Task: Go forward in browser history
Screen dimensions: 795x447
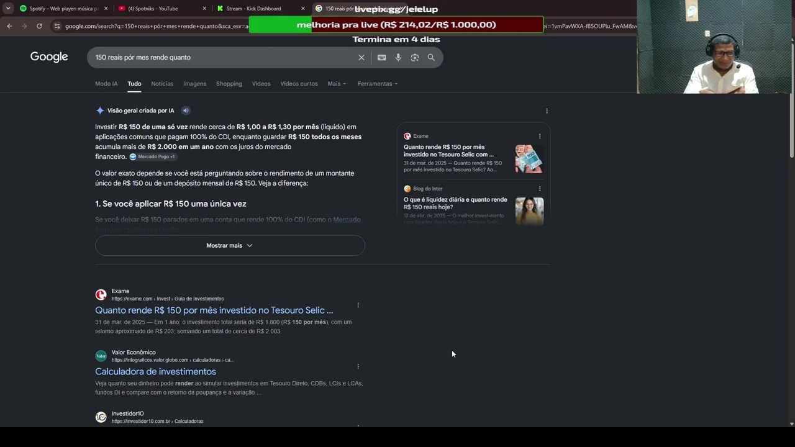Action: [x=24, y=26]
